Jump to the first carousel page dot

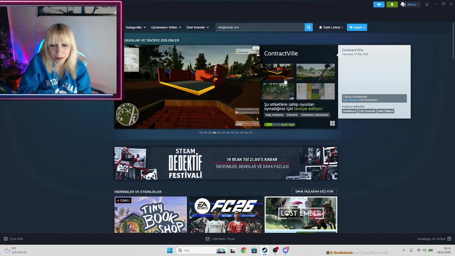201,133
